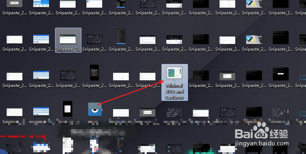
Task: Select the Minimal ADB and Fastboot shortcut
Action: (174, 82)
